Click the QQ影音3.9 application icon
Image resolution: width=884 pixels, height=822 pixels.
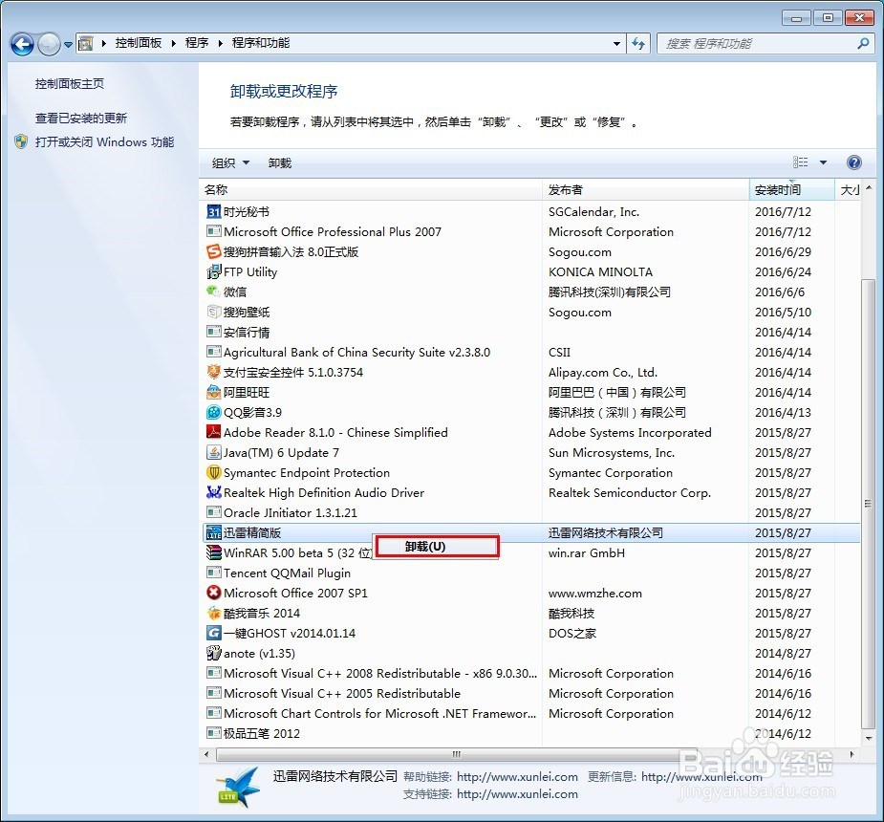(x=215, y=413)
